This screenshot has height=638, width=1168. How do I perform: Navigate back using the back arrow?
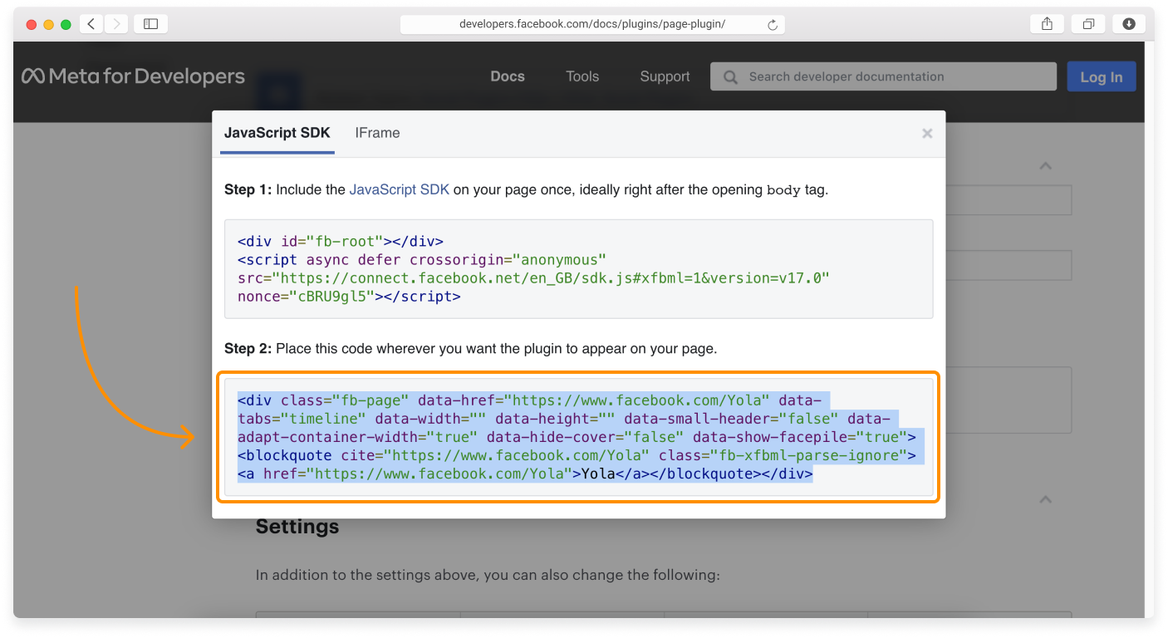coord(91,23)
